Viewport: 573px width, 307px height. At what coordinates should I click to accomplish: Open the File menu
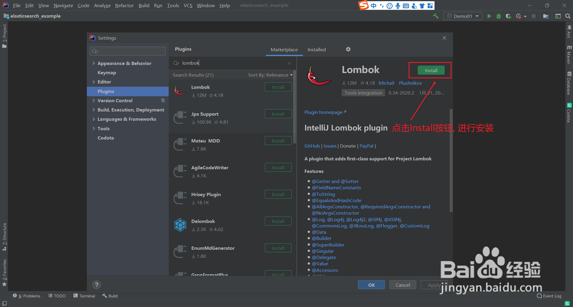[x=17, y=5]
